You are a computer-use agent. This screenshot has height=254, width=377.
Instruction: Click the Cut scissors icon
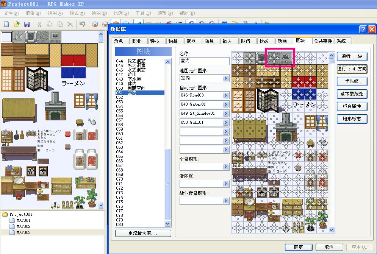click(x=39, y=24)
